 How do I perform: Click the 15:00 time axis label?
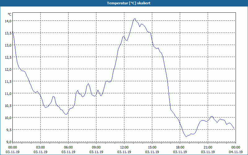152,148
